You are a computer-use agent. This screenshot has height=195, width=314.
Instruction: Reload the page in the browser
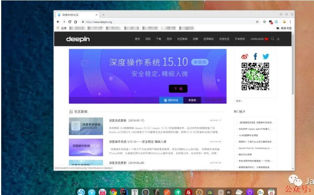click(70, 22)
